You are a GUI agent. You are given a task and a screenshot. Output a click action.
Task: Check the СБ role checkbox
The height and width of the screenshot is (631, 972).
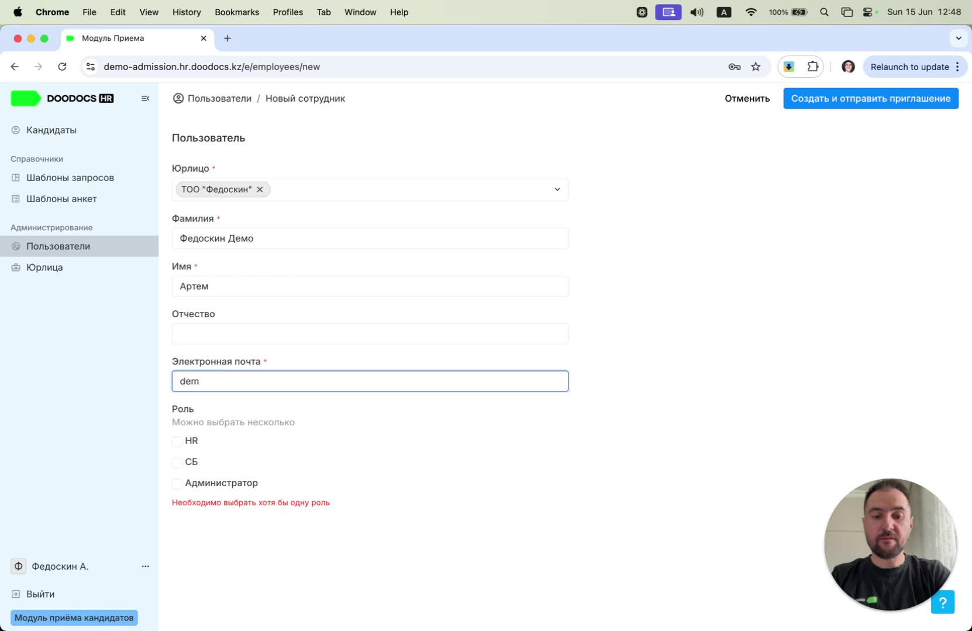tap(177, 462)
